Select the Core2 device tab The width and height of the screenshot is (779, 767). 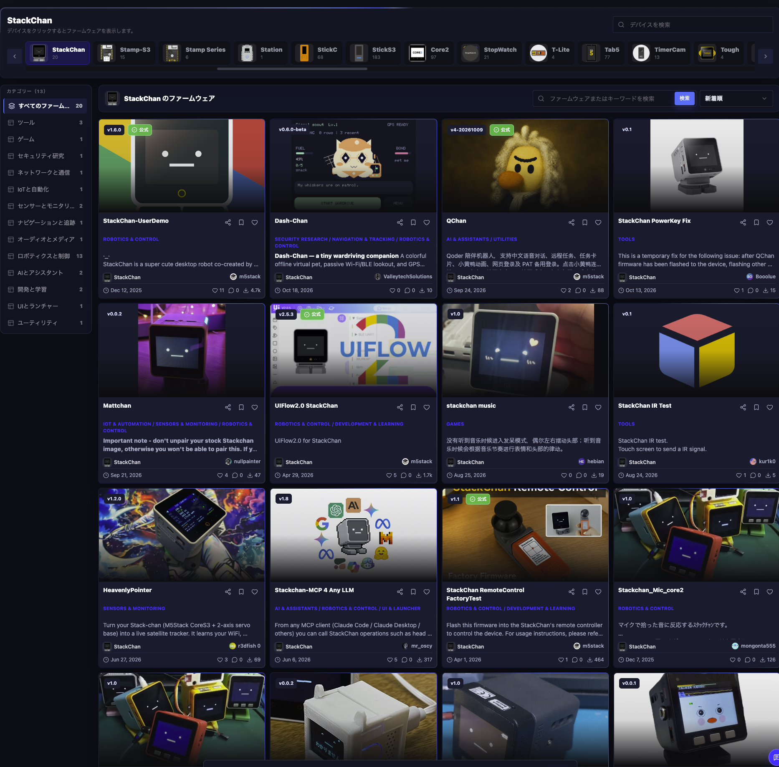point(429,53)
